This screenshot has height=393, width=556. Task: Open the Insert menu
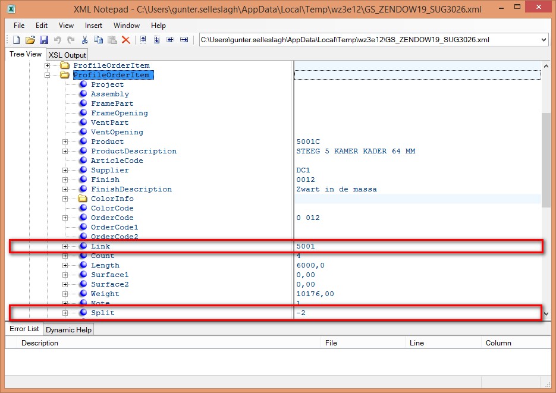[93, 26]
